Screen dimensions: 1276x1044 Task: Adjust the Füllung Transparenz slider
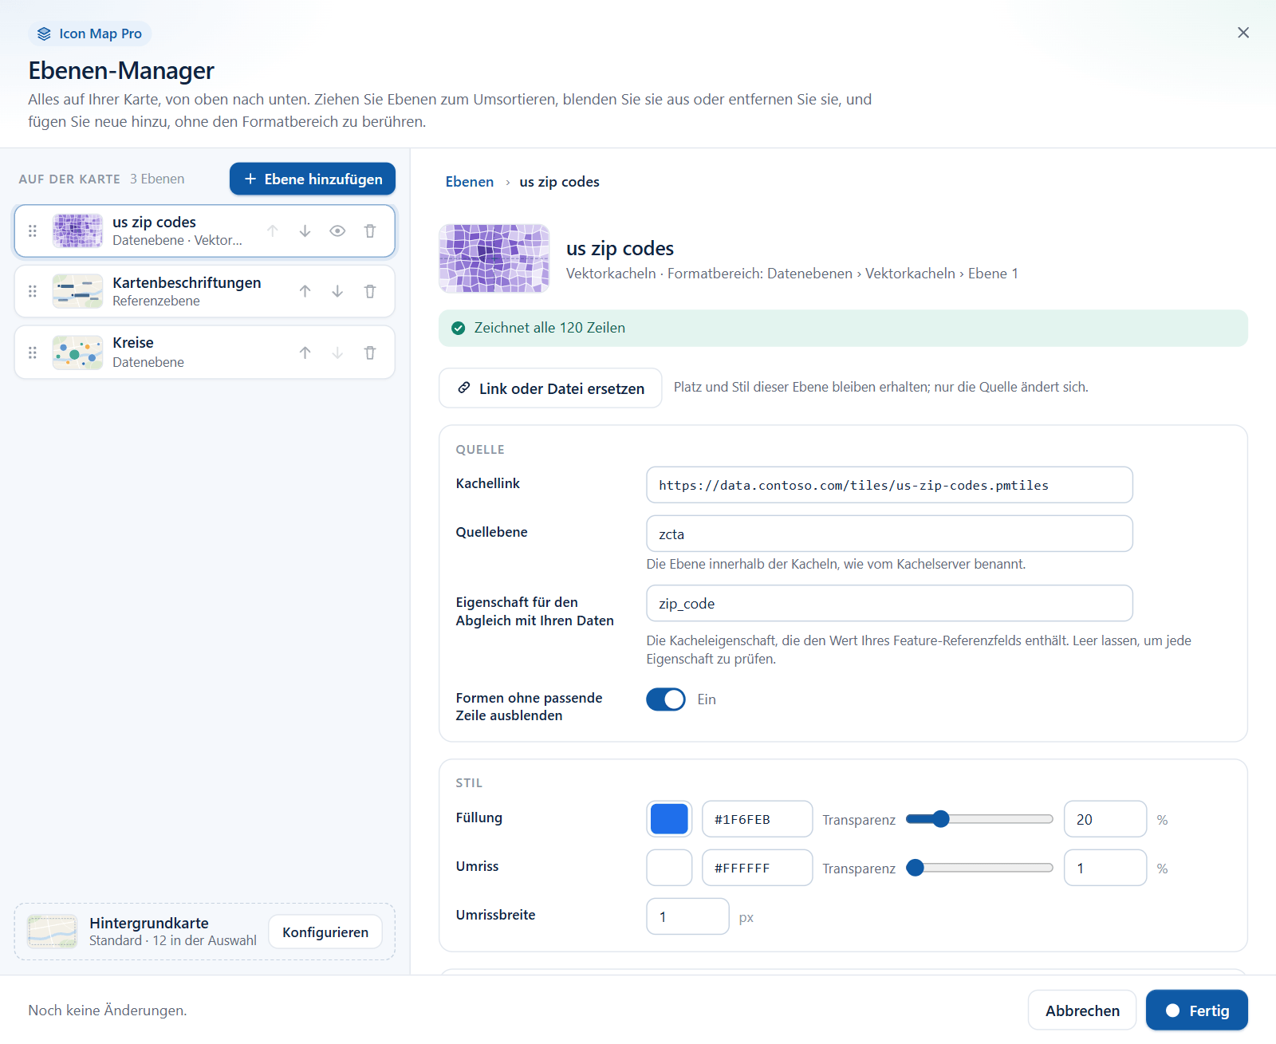tap(979, 819)
